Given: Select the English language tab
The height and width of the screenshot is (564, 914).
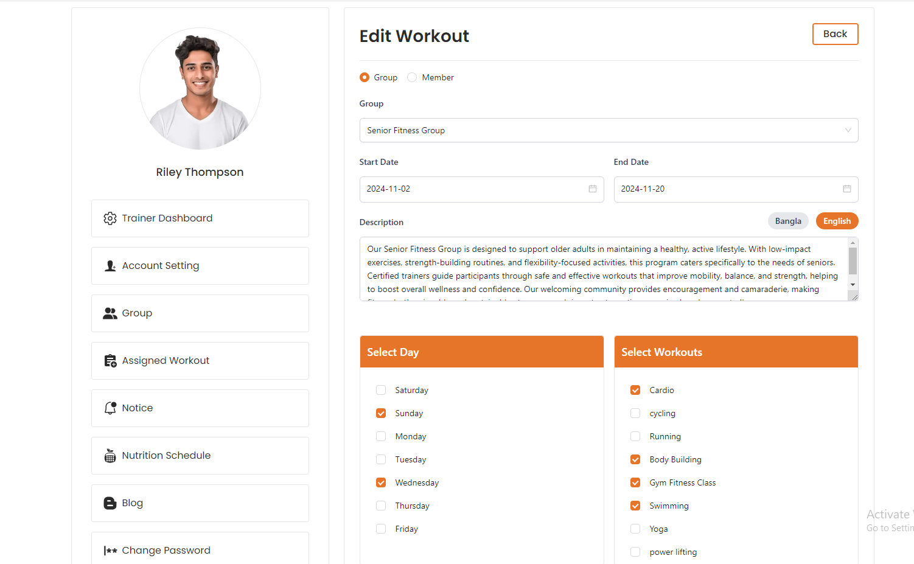Looking at the screenshot, I should coord(837,221).
